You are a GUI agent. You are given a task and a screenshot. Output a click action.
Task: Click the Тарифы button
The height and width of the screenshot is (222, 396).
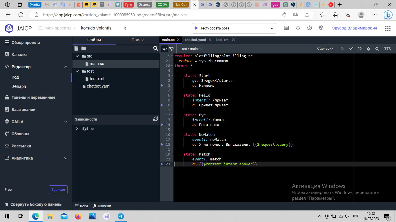(x=58, y=190)
